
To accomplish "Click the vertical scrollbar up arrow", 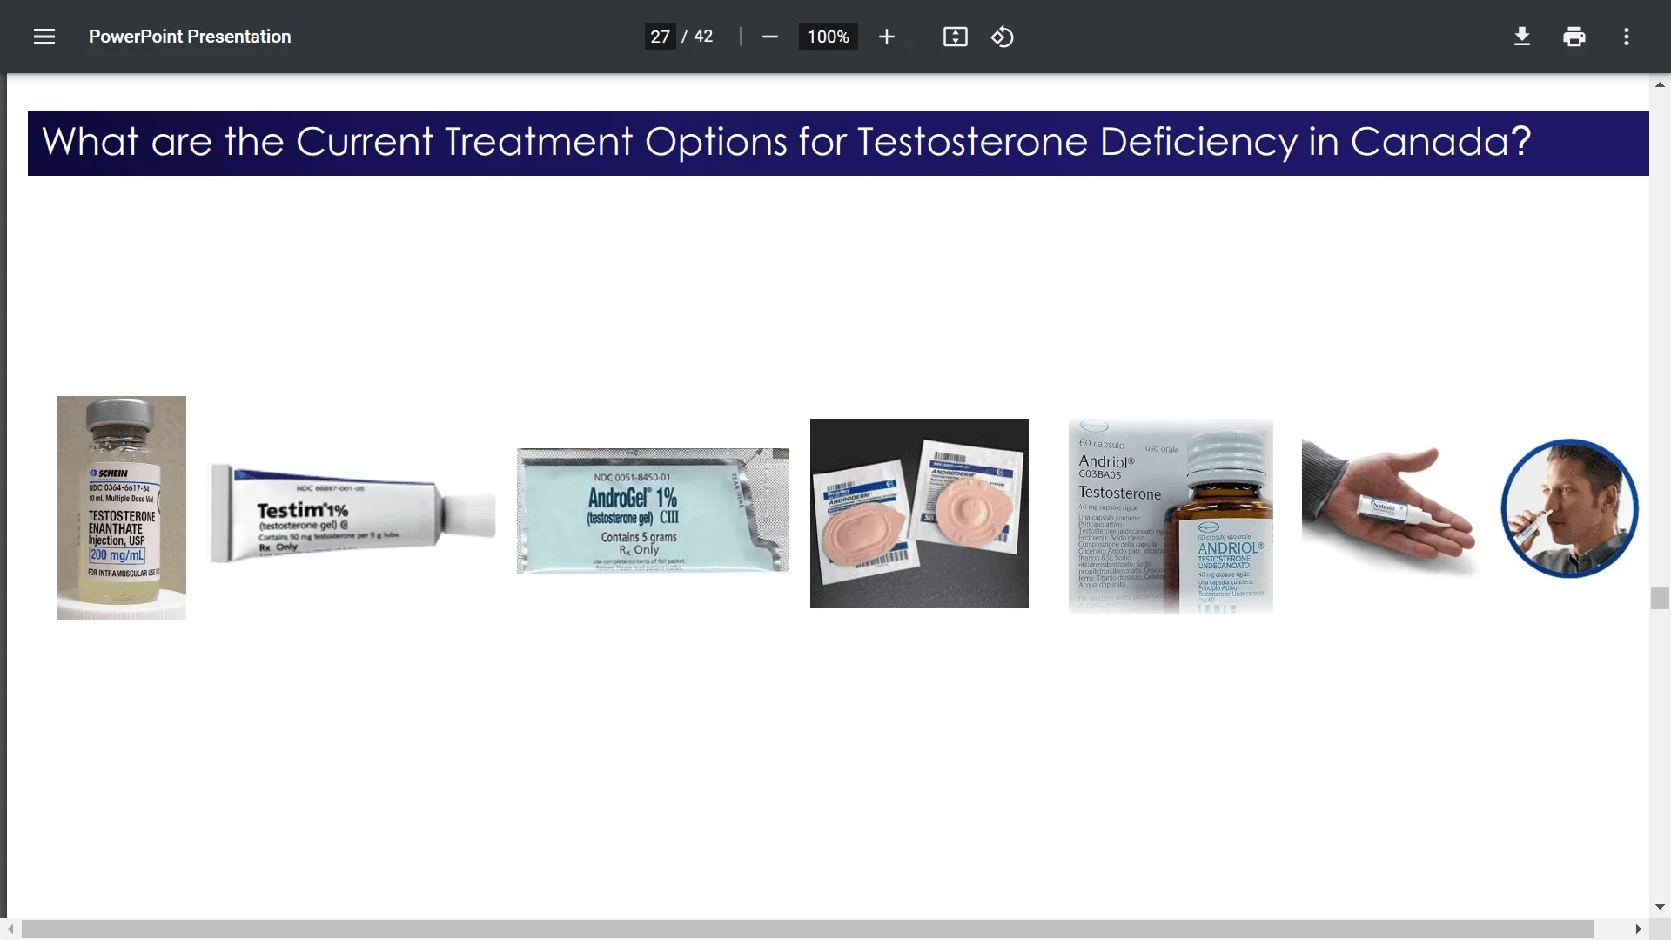I will (x=1660, y=84).
